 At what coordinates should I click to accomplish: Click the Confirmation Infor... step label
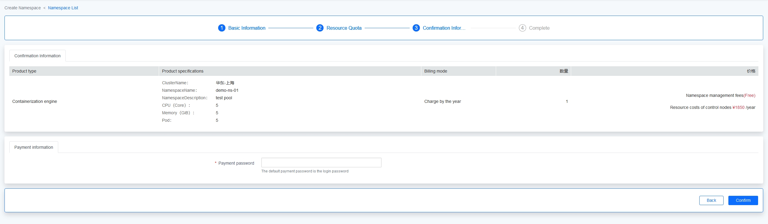click(444, 28)
